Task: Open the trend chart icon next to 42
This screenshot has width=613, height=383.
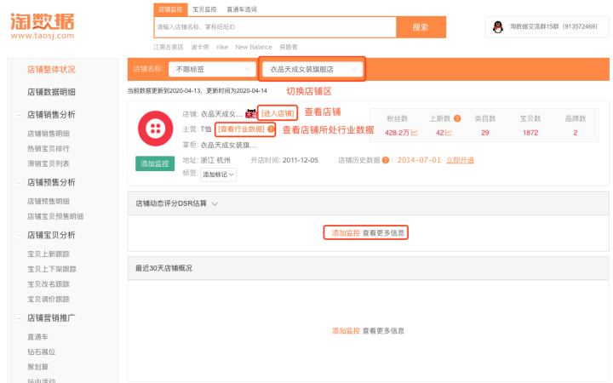Action: pyautogui.click(x=449, y=133)
